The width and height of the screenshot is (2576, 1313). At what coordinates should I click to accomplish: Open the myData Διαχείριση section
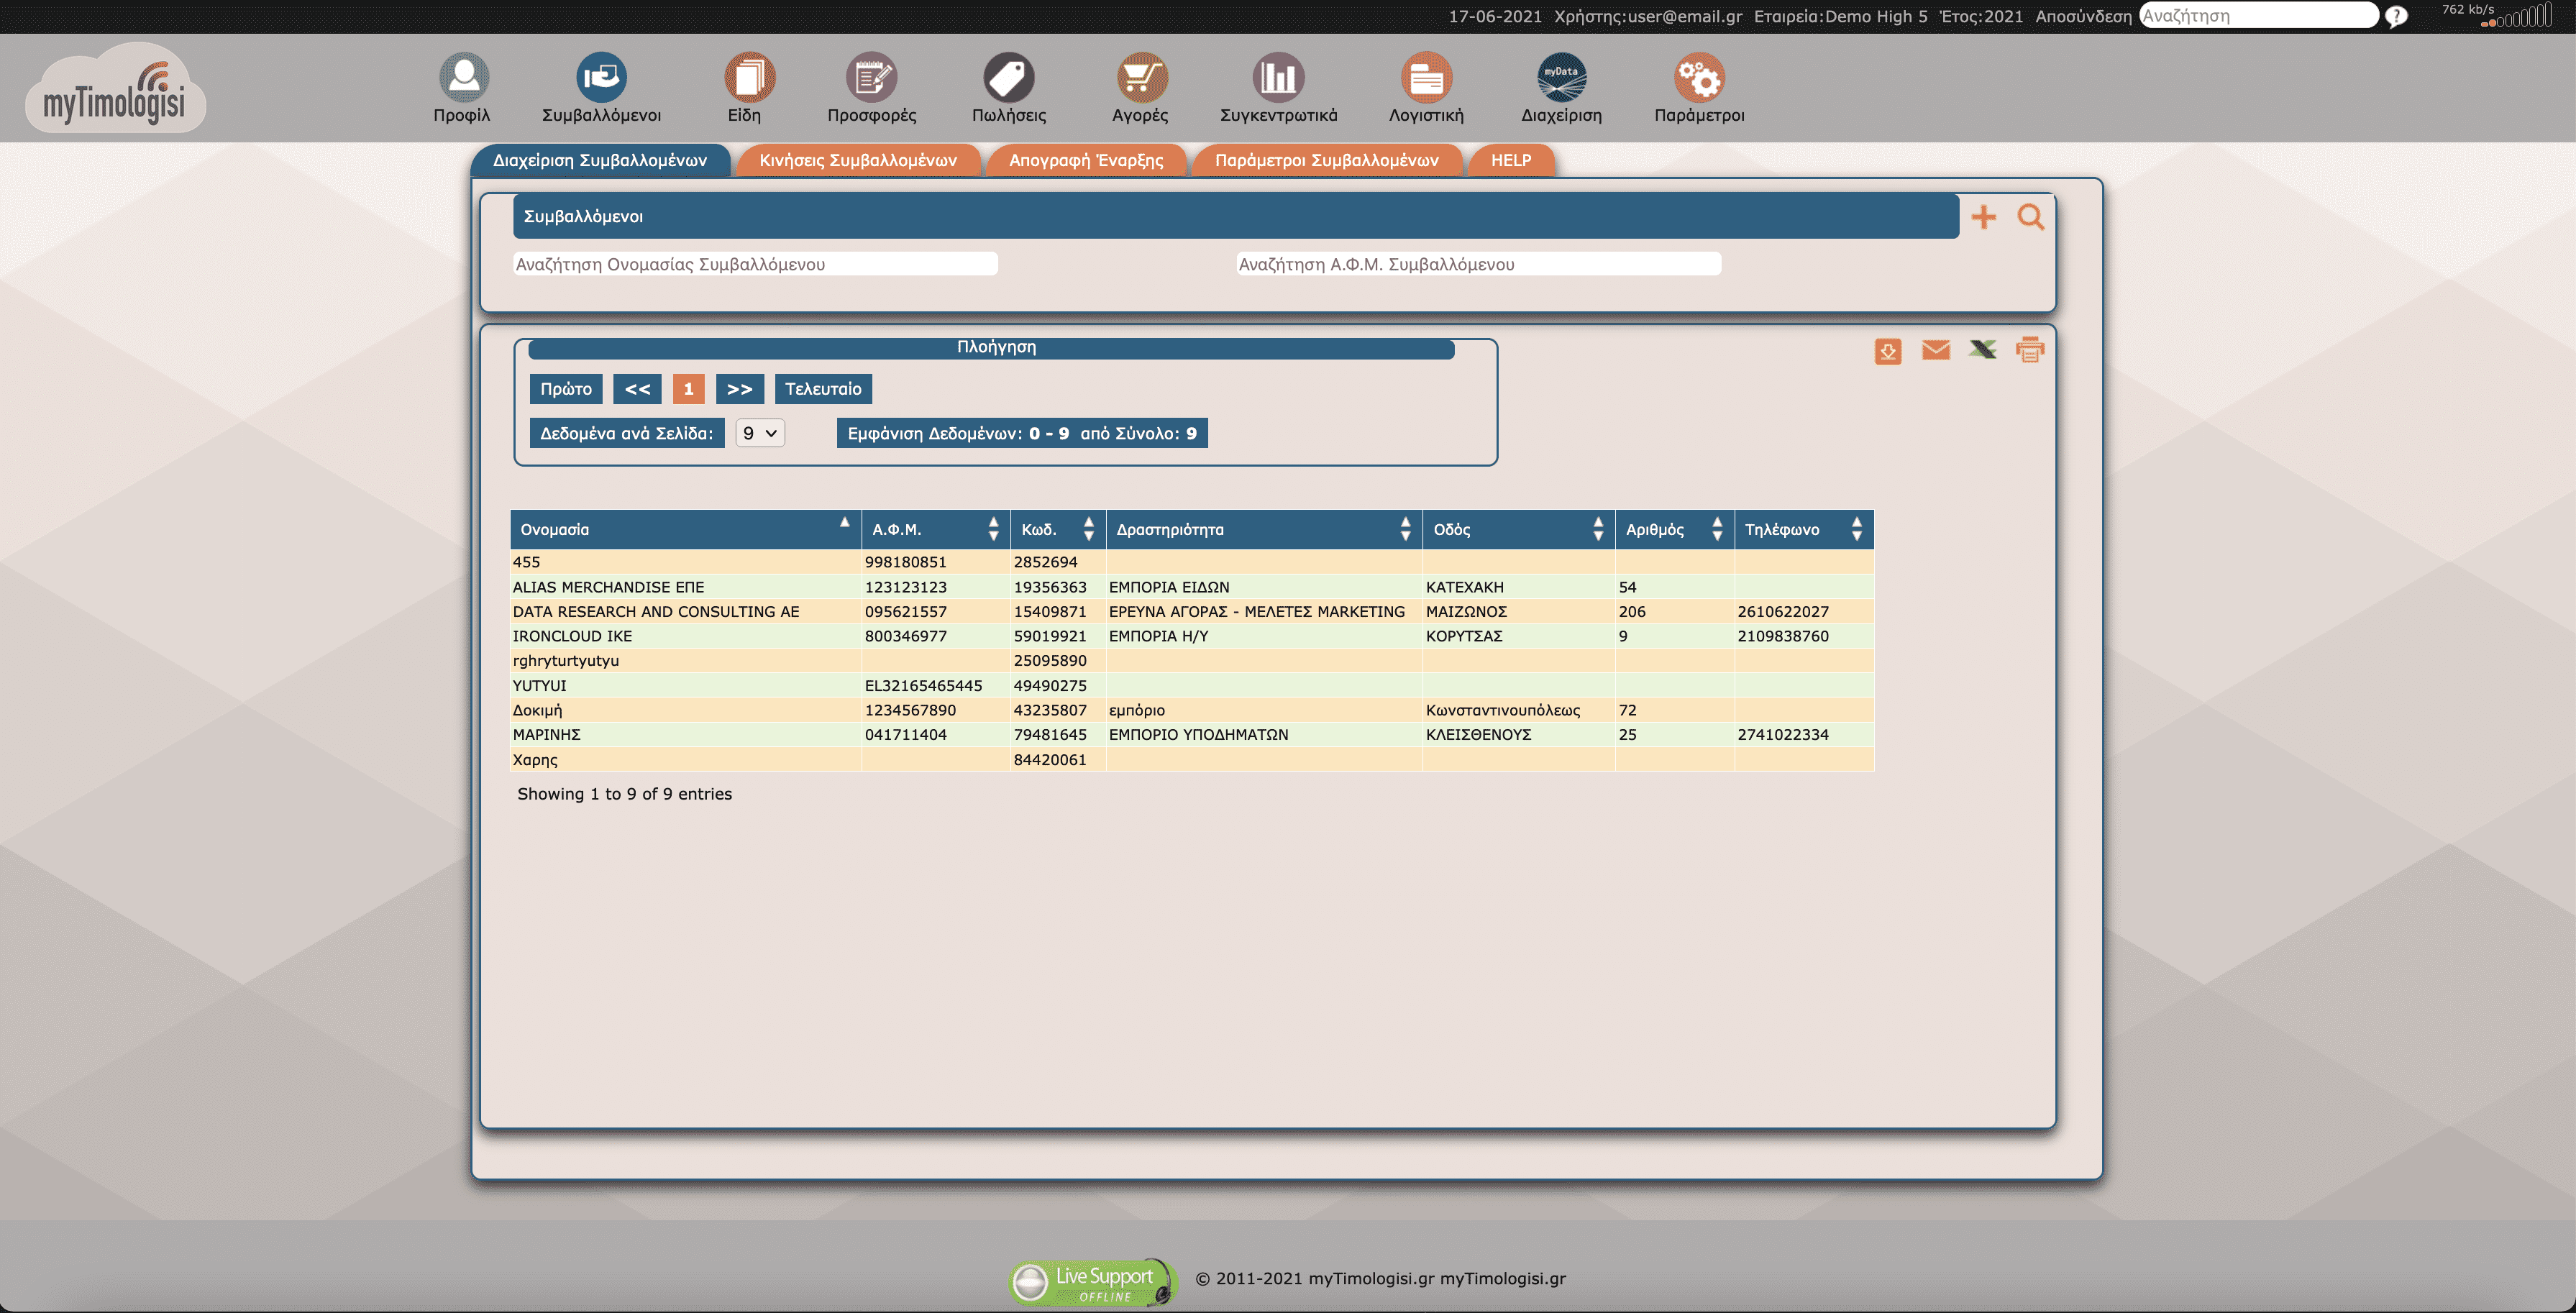pyautogui.click(x=1562, y=88)
